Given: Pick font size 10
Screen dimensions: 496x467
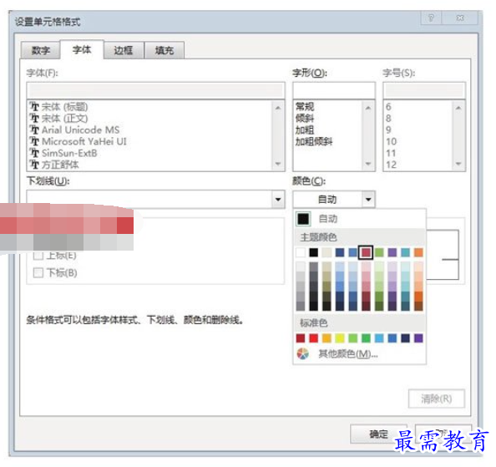Looking at the screenshot, I should (x=391, y=141).
